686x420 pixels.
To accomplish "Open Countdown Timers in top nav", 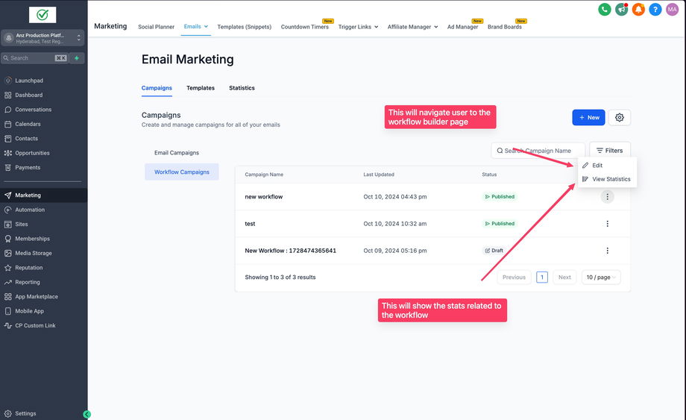I will click(x=304, y=27).
